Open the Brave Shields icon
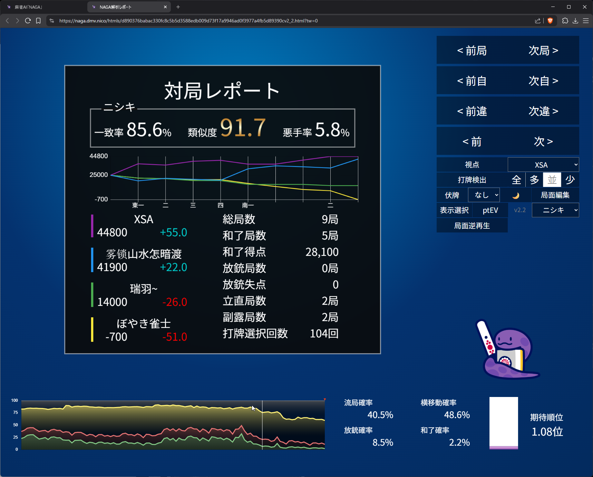Image resolution: width=593 pixels, height=477 pixels. 550,21
